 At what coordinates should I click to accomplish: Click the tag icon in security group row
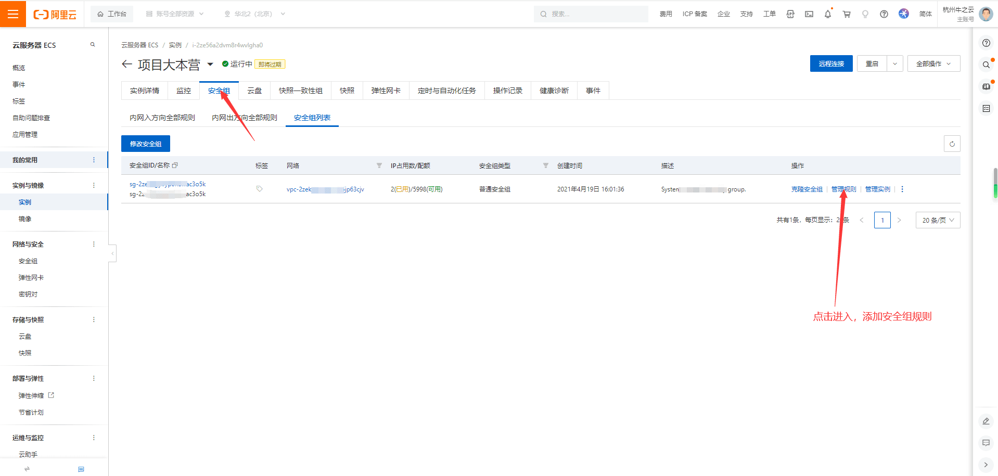(x=259, y=189)
